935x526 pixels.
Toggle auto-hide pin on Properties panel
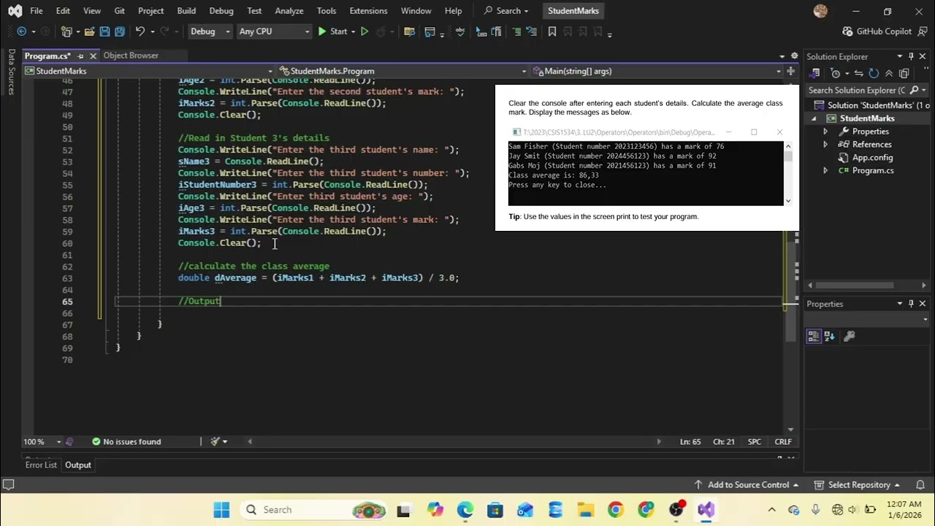tap(911, 304)
